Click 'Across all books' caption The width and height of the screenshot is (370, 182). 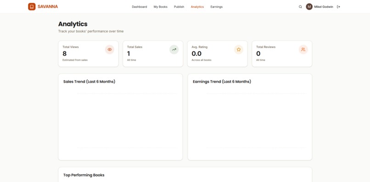[202, 60]
